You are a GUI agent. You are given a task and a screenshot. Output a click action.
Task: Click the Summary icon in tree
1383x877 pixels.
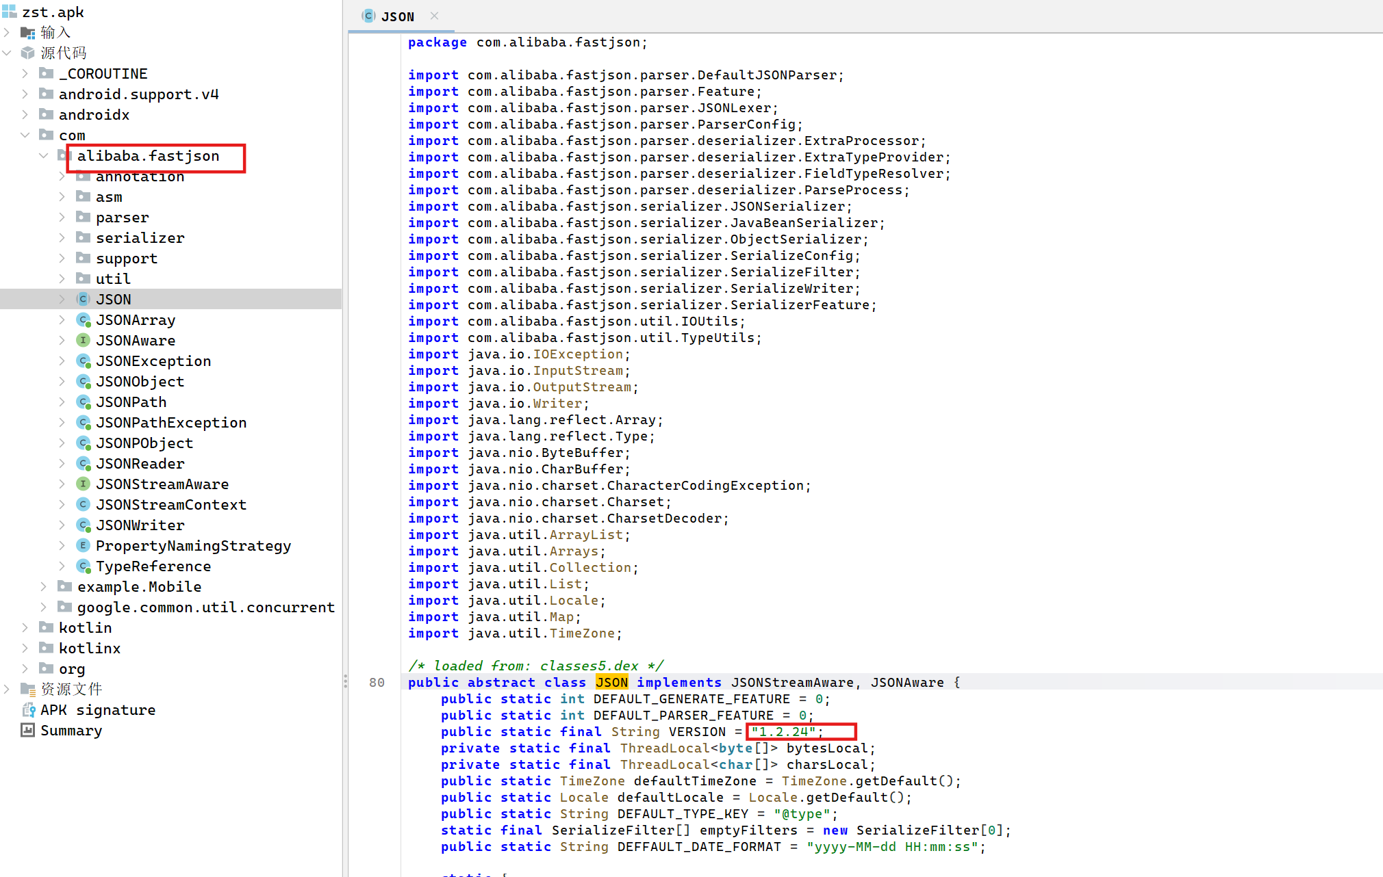click(x=28, y=731)
